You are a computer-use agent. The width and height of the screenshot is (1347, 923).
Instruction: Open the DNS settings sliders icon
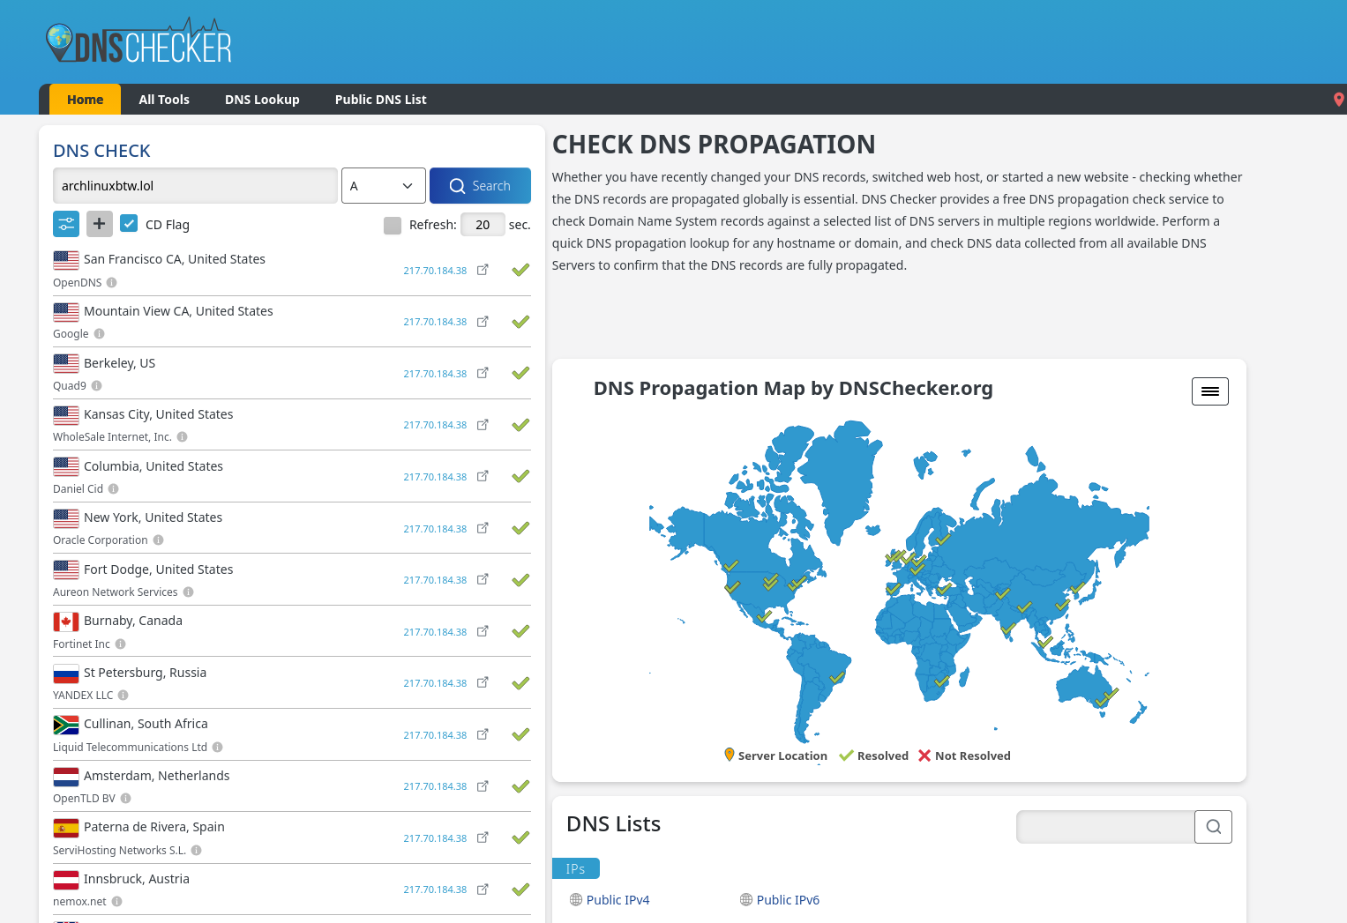pos(66,224)
